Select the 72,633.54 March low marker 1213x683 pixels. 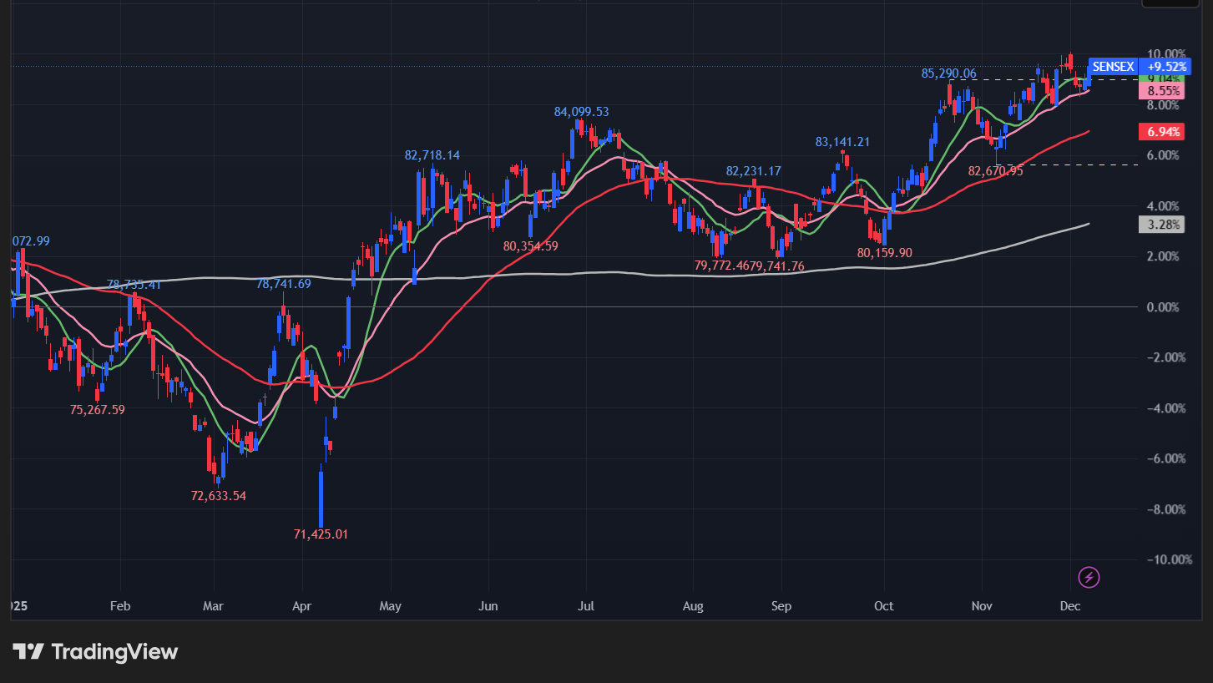219,495
